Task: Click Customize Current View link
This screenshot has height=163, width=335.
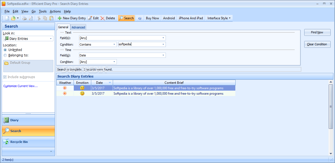Action: 20,86
